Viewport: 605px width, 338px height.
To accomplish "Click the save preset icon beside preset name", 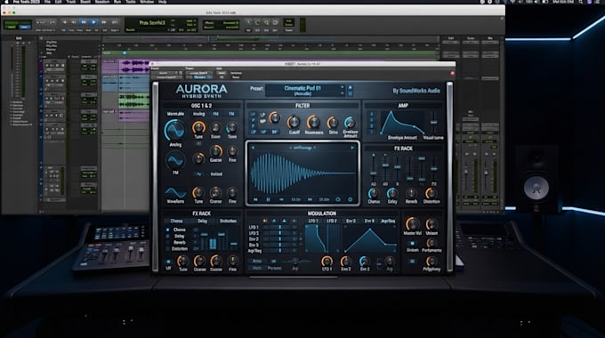I will coord(350,87).
